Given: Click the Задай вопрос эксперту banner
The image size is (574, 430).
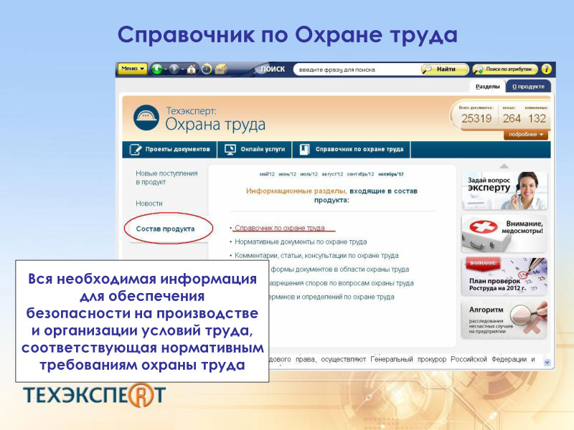Looking at the screenshot, I should click(x=504, y=191).
